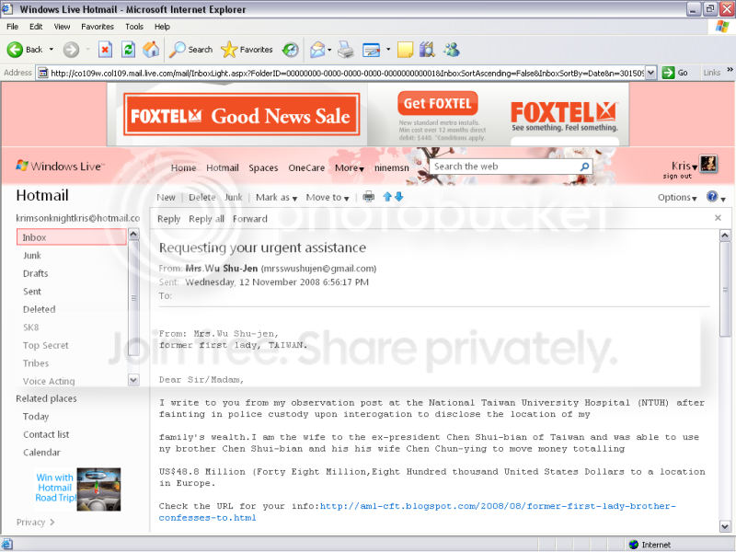Image resolution: width=736 pixels, height=552 pixels.
Task: Click Delete in the mail toolbar
Action: coord(202,198)
